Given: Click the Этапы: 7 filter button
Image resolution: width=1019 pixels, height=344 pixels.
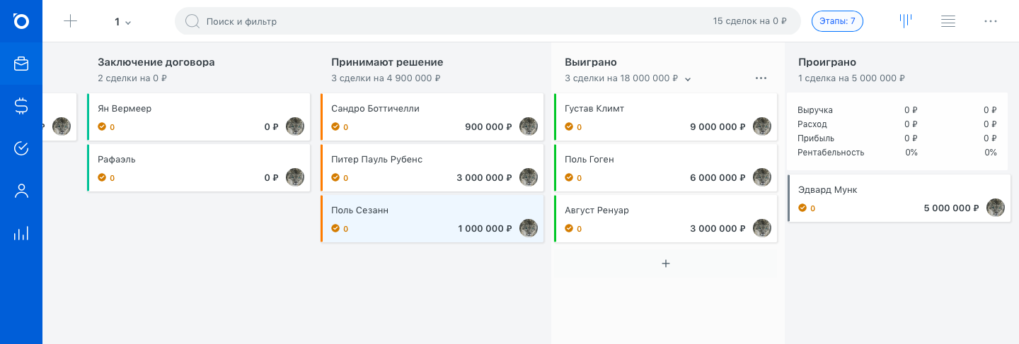Looking at the screenshot, I should (837, 21).
